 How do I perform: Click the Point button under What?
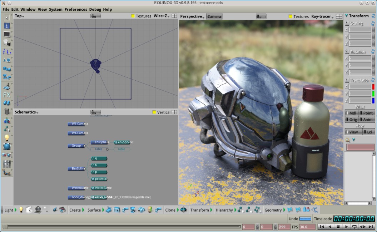(367, 113)
